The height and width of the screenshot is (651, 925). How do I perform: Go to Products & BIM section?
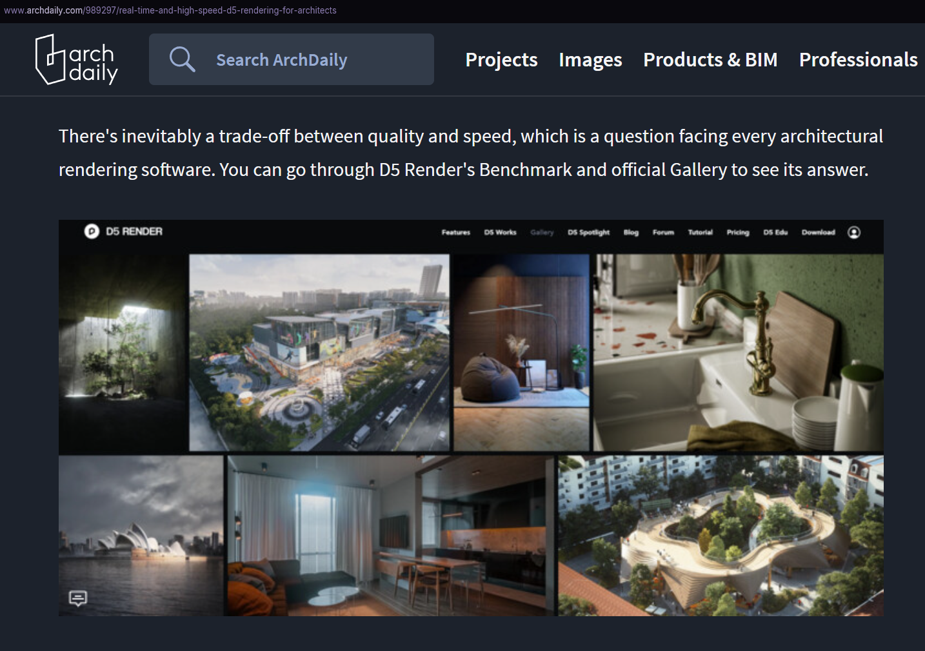click(x=710, y=60)
